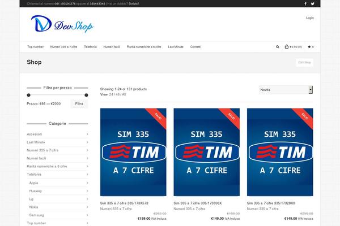The height and width of the screenshot is (226, 340).
Task: Open the Twitter profile icon
Action: click(x=312, y=4)
